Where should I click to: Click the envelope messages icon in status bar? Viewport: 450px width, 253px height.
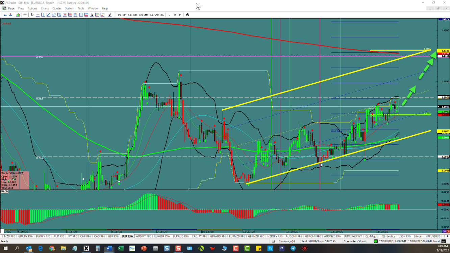tap(273, 241)
